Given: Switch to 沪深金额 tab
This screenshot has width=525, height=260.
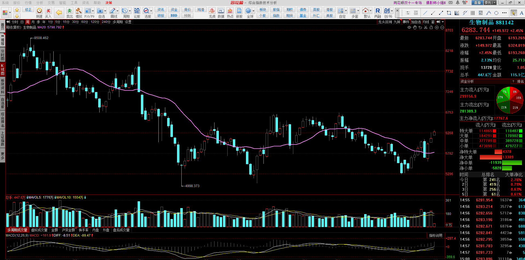Looking at the screenshot, I should coord(68,230).
